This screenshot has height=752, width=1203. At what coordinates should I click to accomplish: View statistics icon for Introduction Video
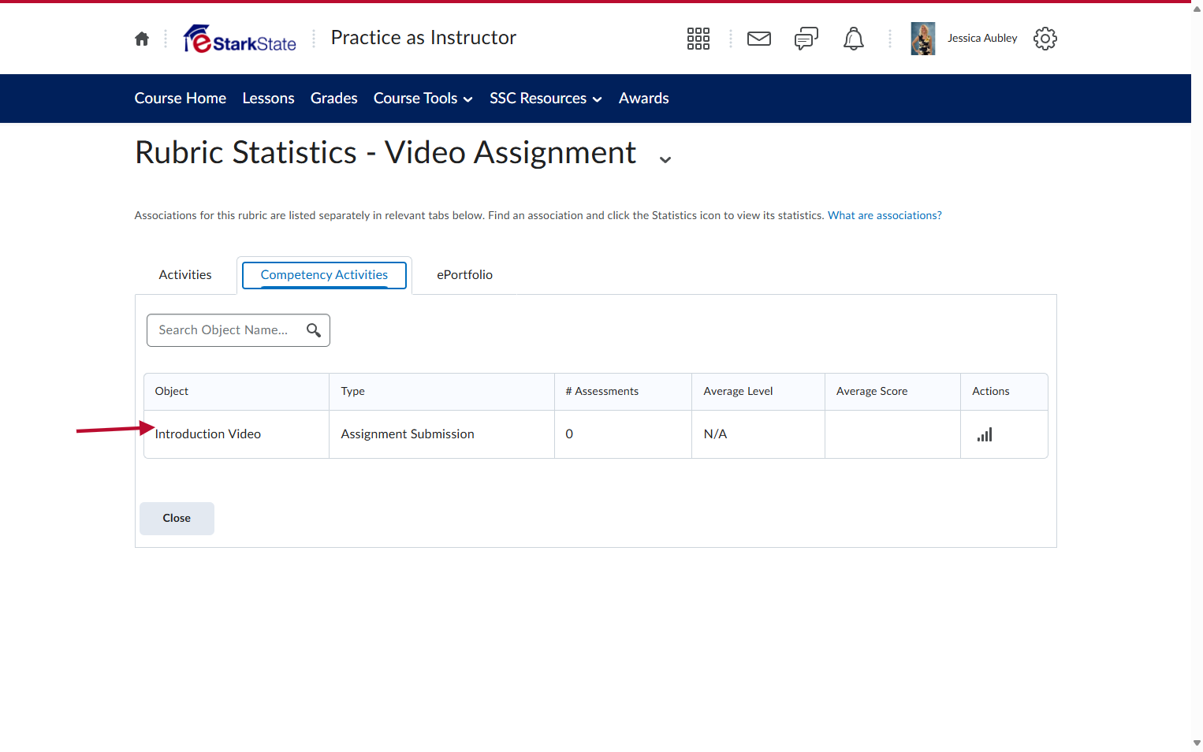(x=985, y=434)
